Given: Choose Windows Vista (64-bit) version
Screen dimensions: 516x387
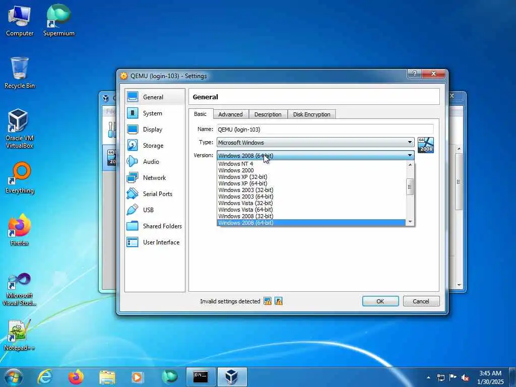Looking at the screenshot, I should click(311, 210).
